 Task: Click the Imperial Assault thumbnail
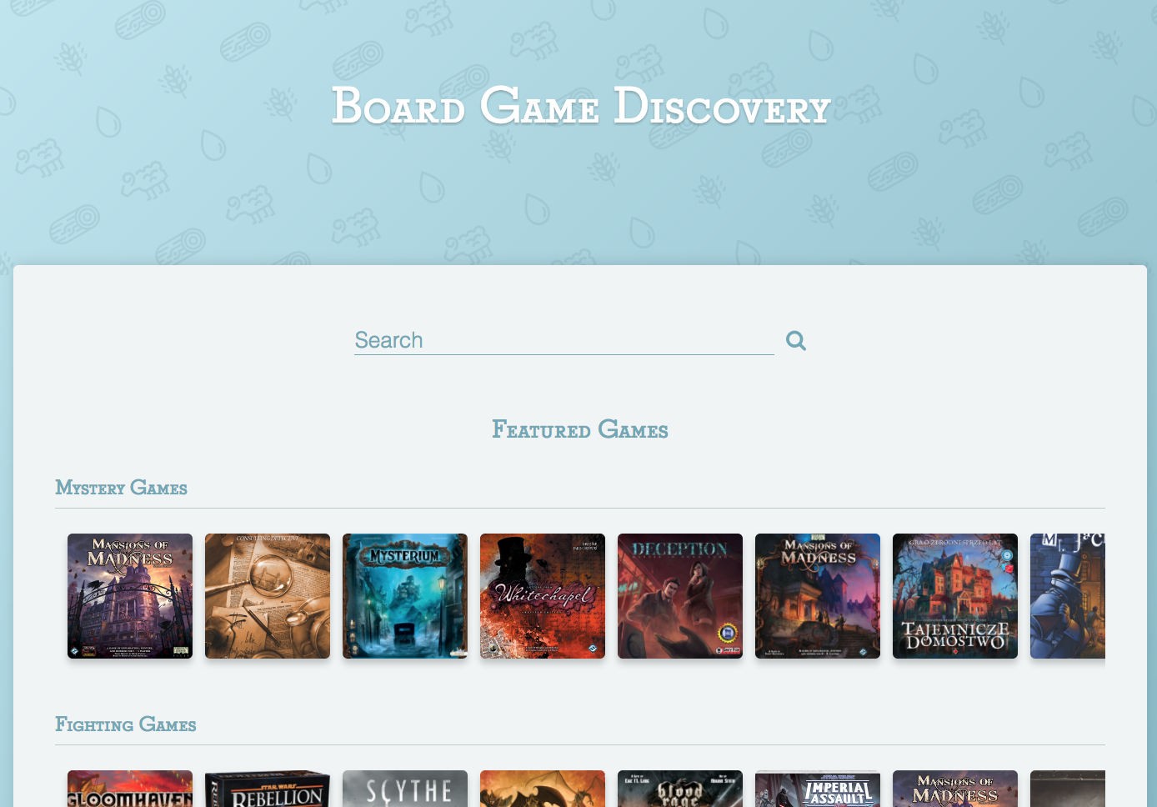tap(817, 789)
